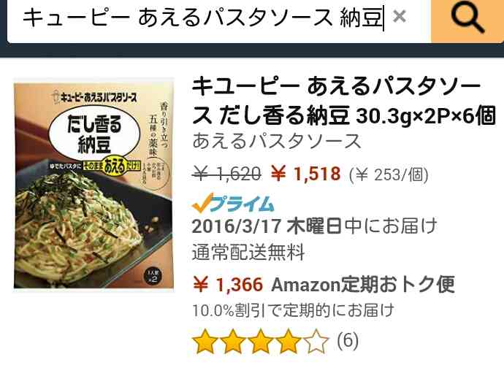Screen dimensions: 504x376
Task: Click the third gold star in the rating
Action: point(261,341)
